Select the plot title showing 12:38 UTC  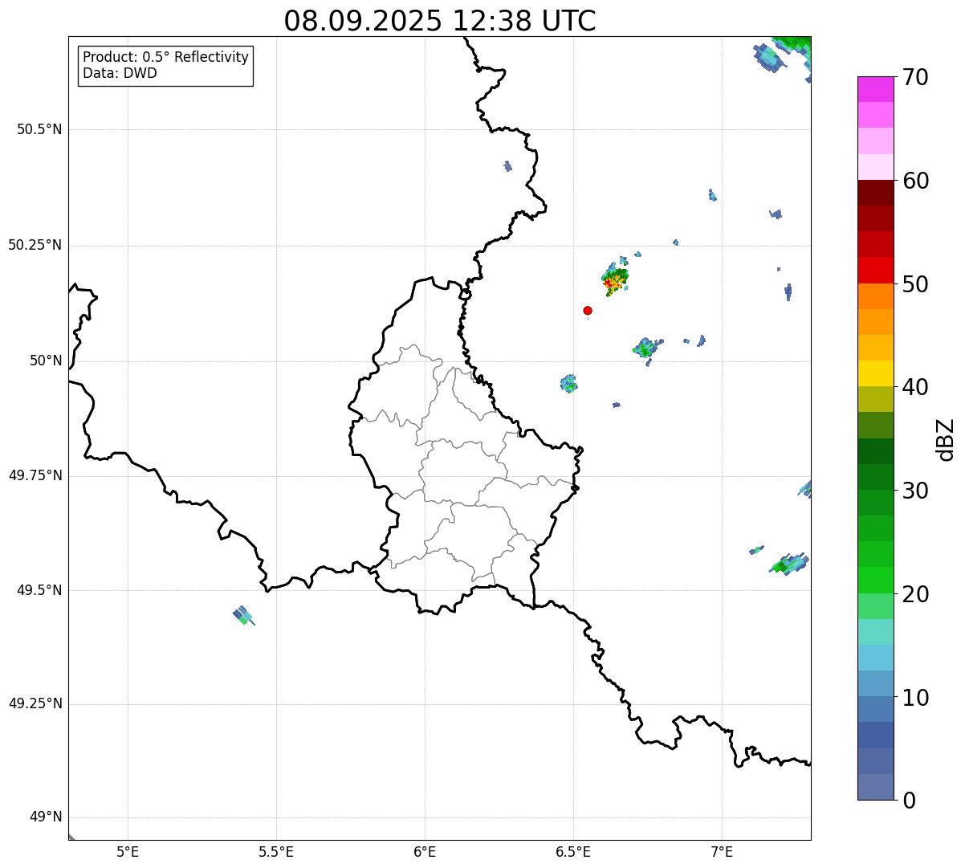(x=439, y=21)
